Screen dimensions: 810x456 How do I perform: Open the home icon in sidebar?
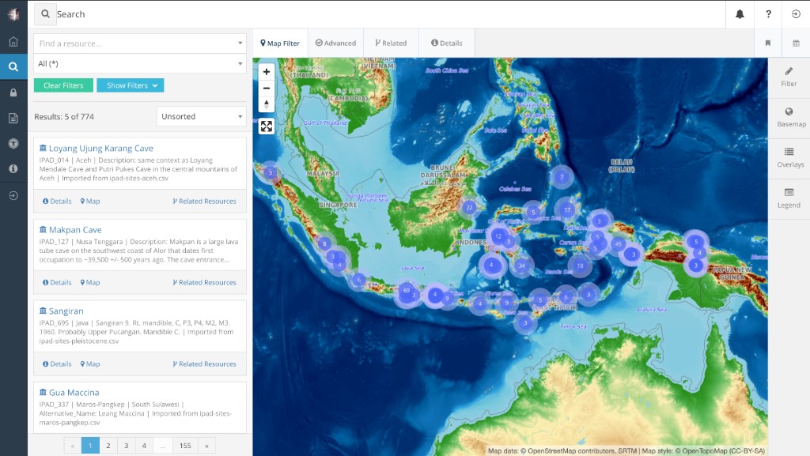pyautogui.click(x=13, y=41)
